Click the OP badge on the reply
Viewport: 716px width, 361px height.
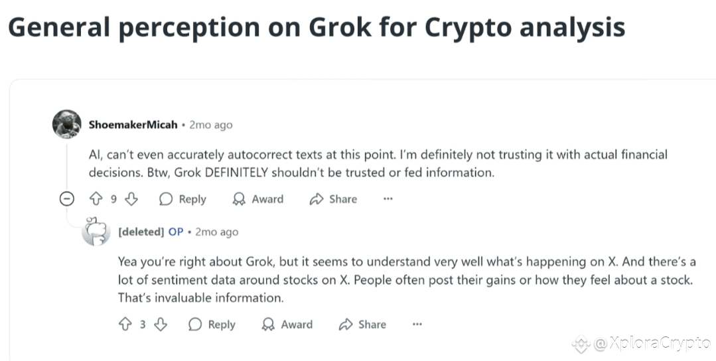tap(176, 232)
